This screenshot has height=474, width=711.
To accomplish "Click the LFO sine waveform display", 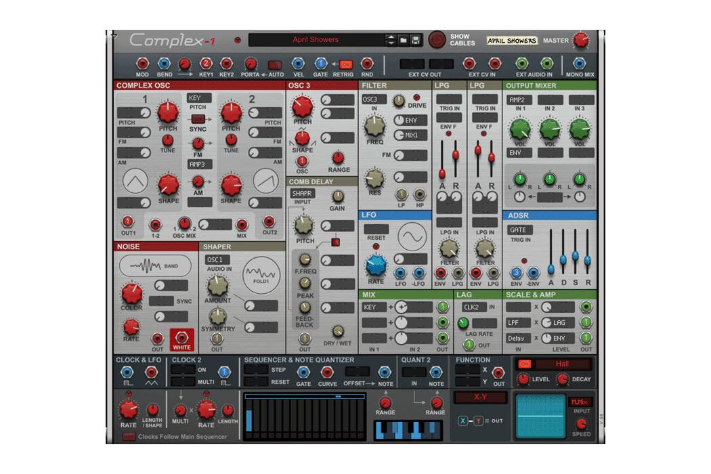I will coord(412,236).
